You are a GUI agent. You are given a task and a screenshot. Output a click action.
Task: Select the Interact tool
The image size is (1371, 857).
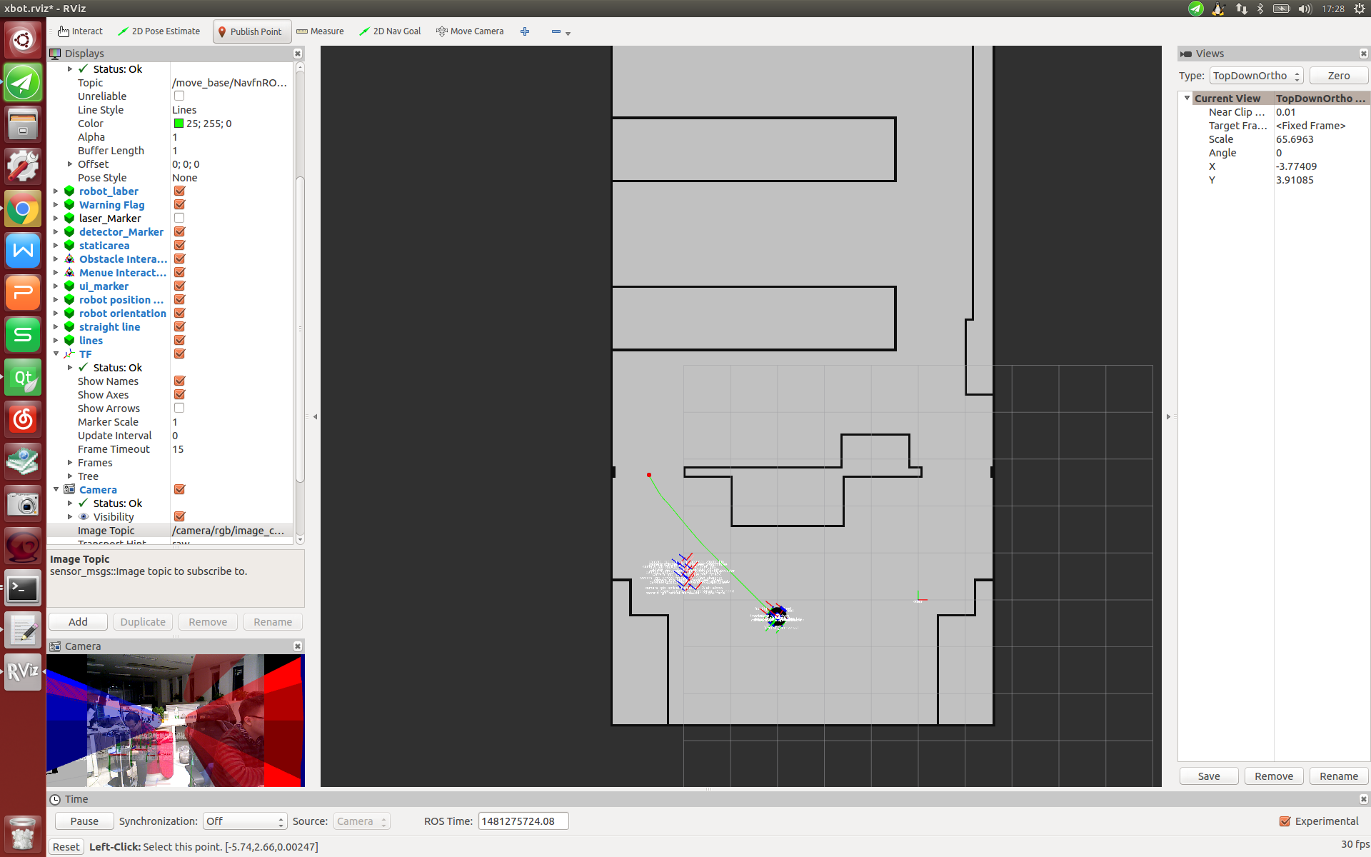(80, 31)
